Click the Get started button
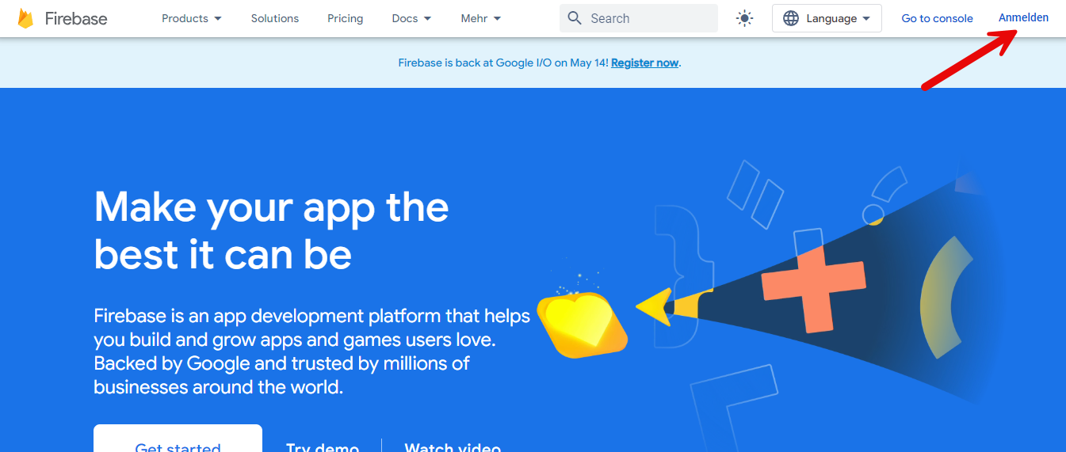 (x=178, y=439)
